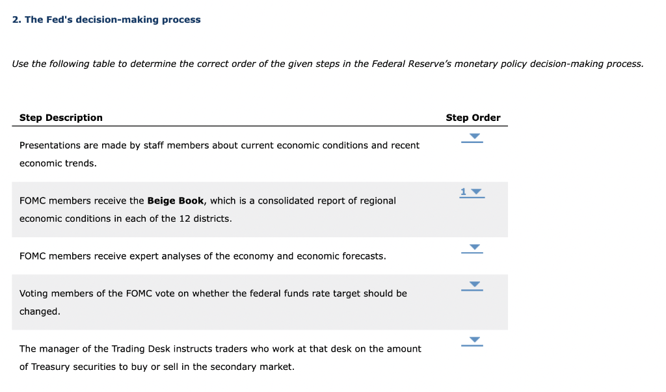Click the number 1 in the Beige Book row
The width and height of the screenshot is (666, 392).
point(462,191)
